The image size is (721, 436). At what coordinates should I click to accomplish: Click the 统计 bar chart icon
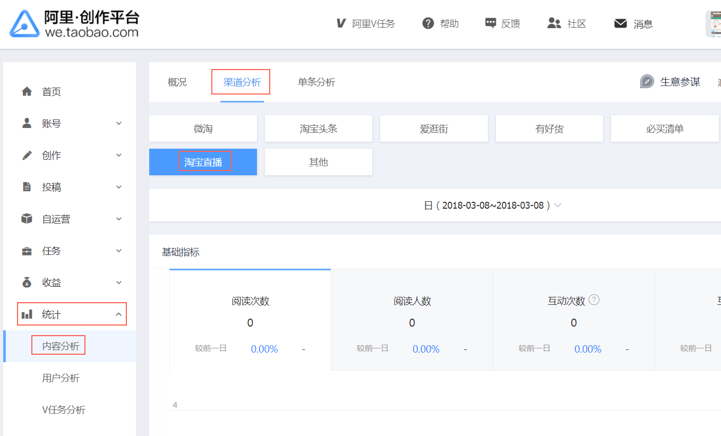point(27,314)
